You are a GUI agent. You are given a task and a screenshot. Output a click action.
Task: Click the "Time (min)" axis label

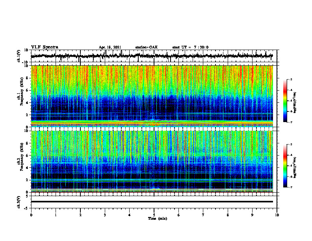click(158, 219)
